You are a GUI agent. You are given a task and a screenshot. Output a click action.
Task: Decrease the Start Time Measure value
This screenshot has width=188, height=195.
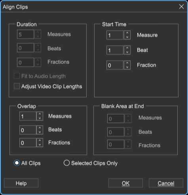(127, 37)
